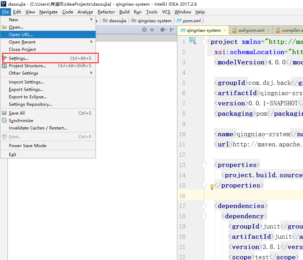Open the Navigate menu
This screenshot has width=303, height=260.
coord(48,12)
